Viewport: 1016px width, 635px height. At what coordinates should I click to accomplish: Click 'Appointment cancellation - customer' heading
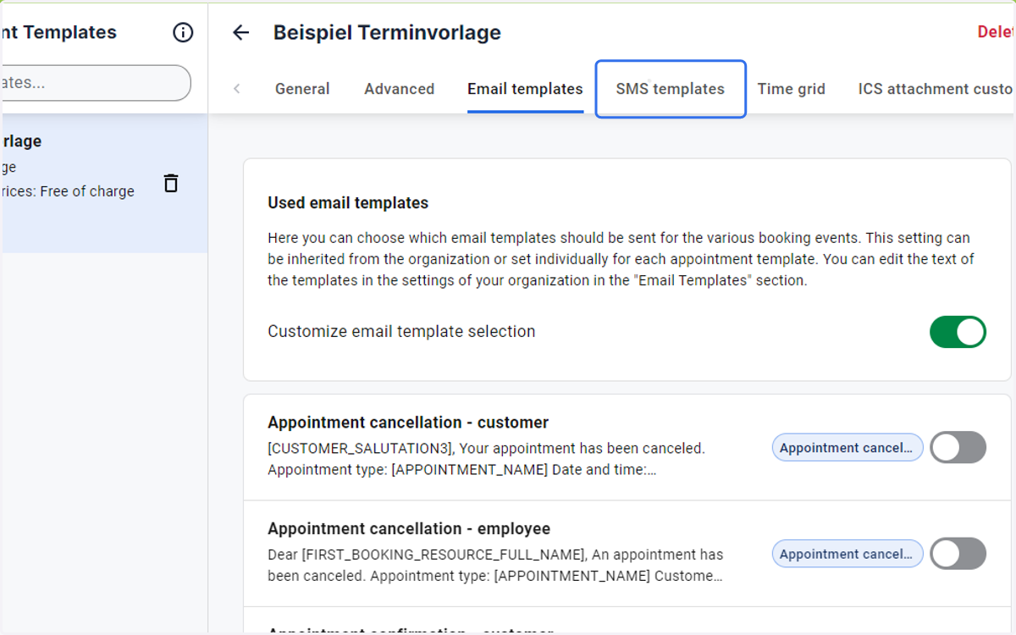click(x=408, y=422)
